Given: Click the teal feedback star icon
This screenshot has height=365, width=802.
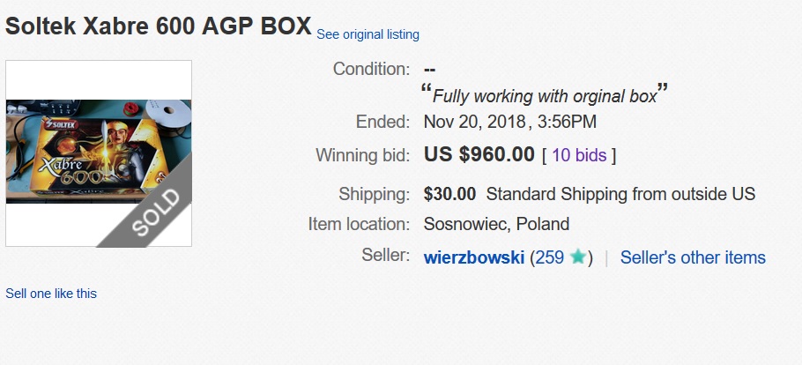Looking at the screenshot, I should (577, 257).
